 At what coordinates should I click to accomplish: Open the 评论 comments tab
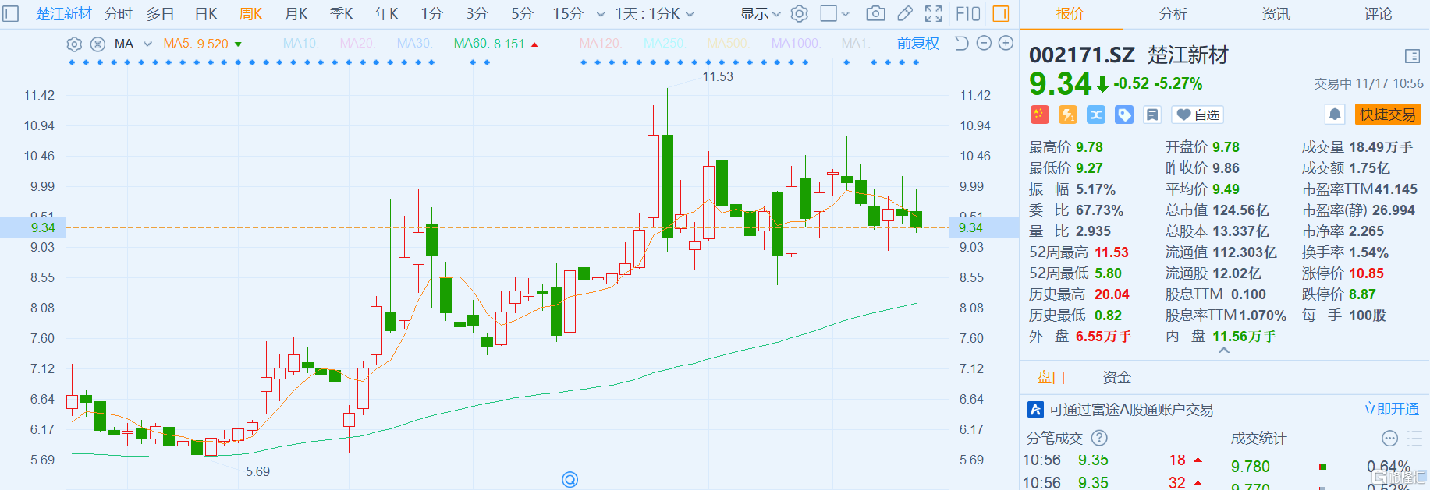[1379, 14]
